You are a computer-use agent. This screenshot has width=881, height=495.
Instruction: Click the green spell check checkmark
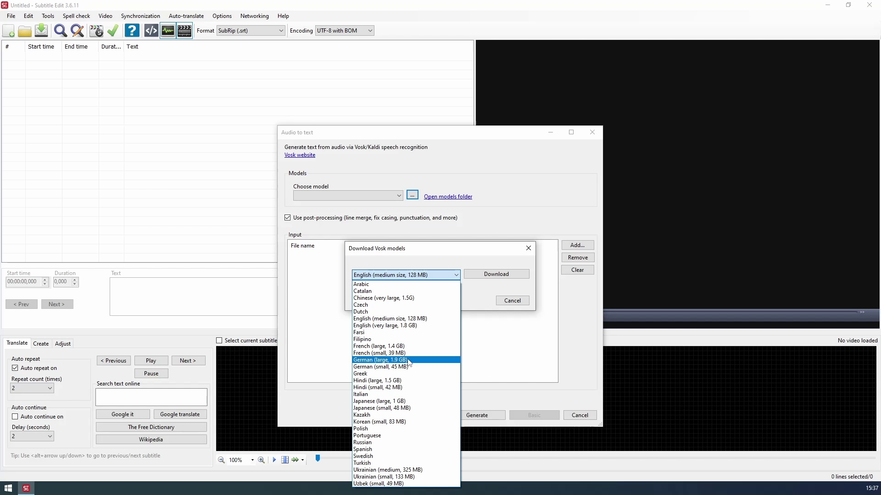click(x=113, y=31)
